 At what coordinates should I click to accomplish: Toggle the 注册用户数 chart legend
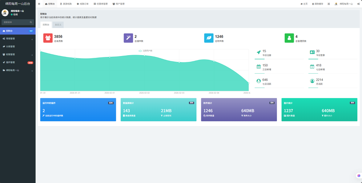coord(145,51)
